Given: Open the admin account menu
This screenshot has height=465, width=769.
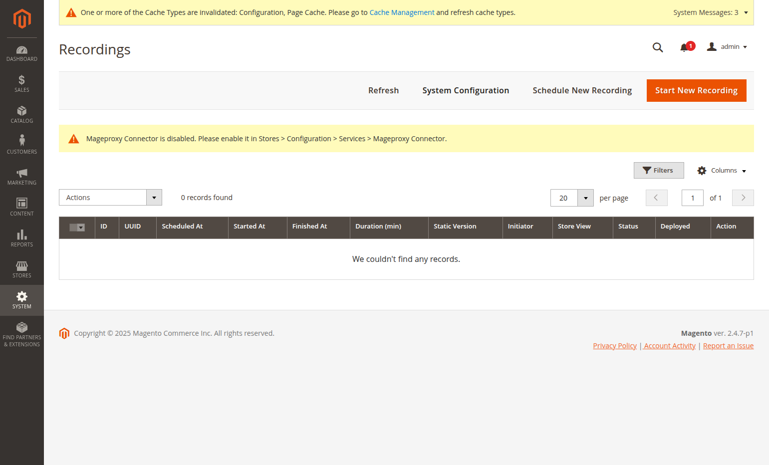Looking at the screenshot, I should point(727,47).
